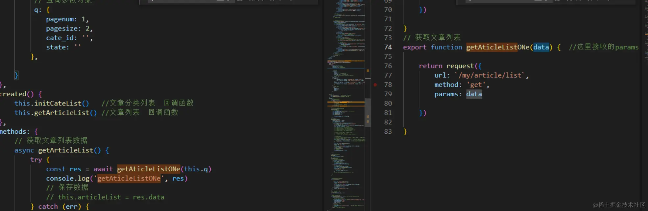Click the closing '}' on line 83
Viewport: 648px width, 211px height.
(405, 132)
